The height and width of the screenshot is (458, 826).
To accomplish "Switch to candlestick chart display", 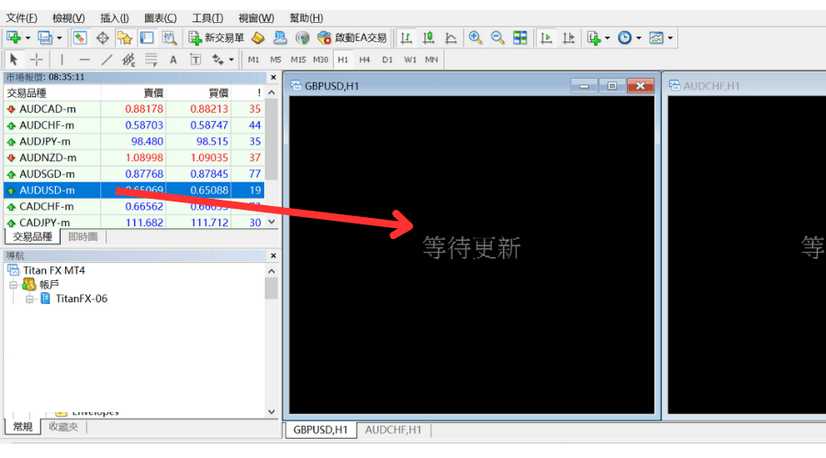I will tap(428, 38).
